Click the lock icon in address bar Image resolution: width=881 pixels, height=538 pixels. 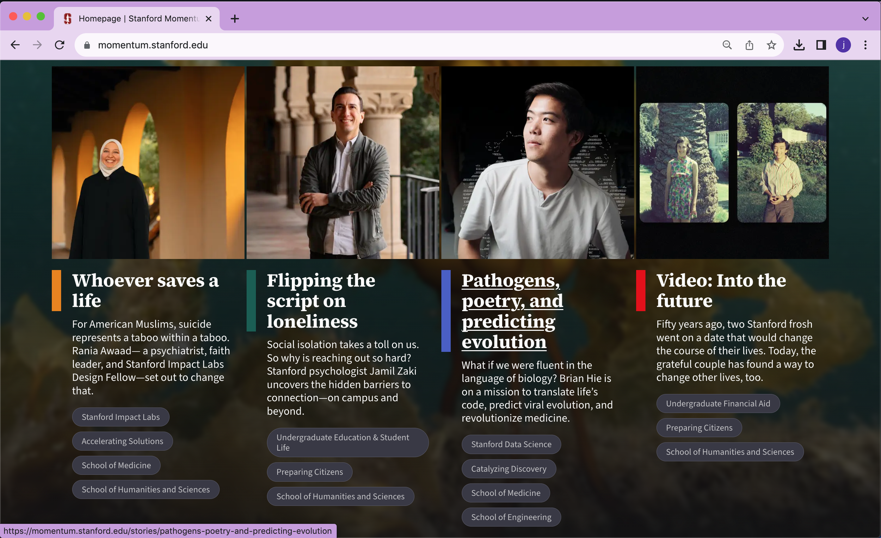(x=87, y=45)
